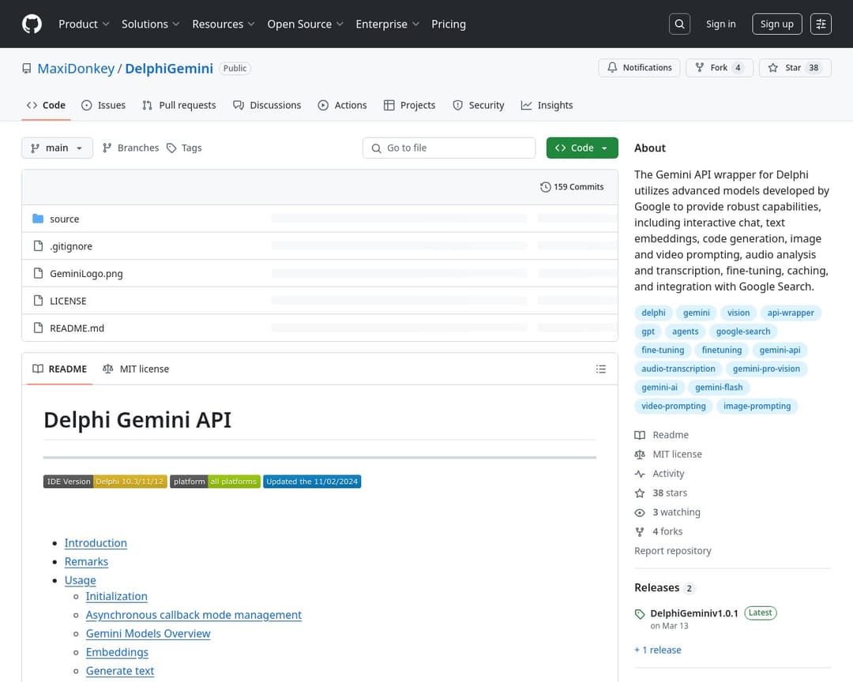Switch to the Discussions tab

tap(267, 105)
